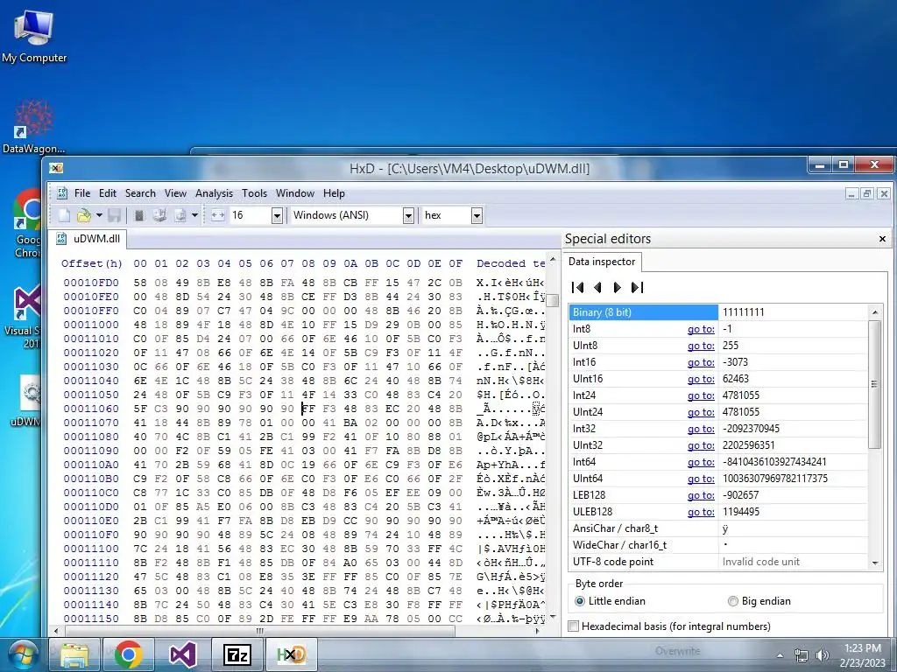Click go to link for ULEB128

[x=701, y=511]
